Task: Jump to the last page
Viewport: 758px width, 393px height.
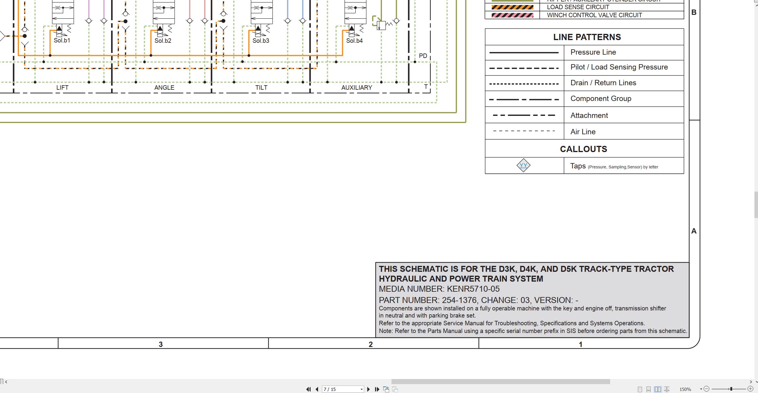Action: pyautogui.click(x=377, y=389)
